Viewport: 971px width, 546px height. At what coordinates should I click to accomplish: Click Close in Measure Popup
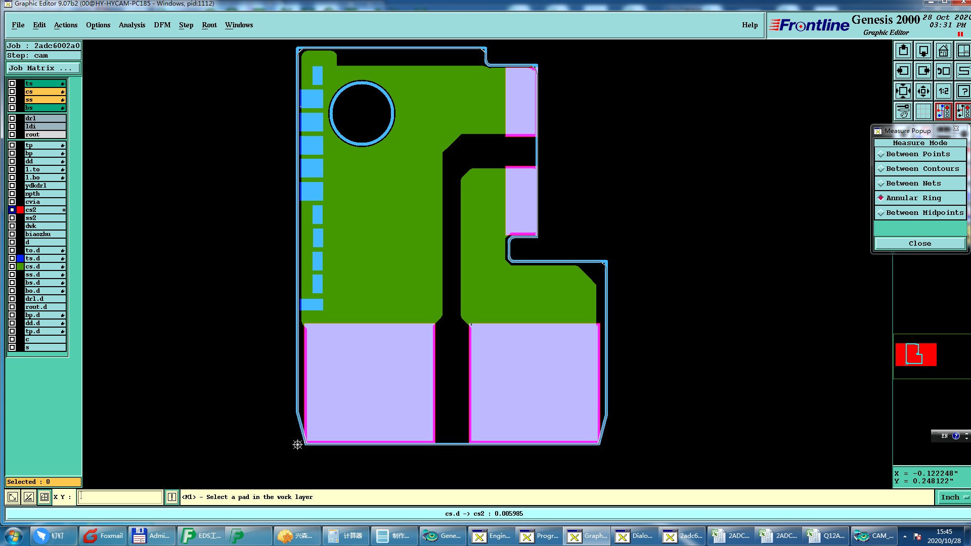click(x=919, y=244)
